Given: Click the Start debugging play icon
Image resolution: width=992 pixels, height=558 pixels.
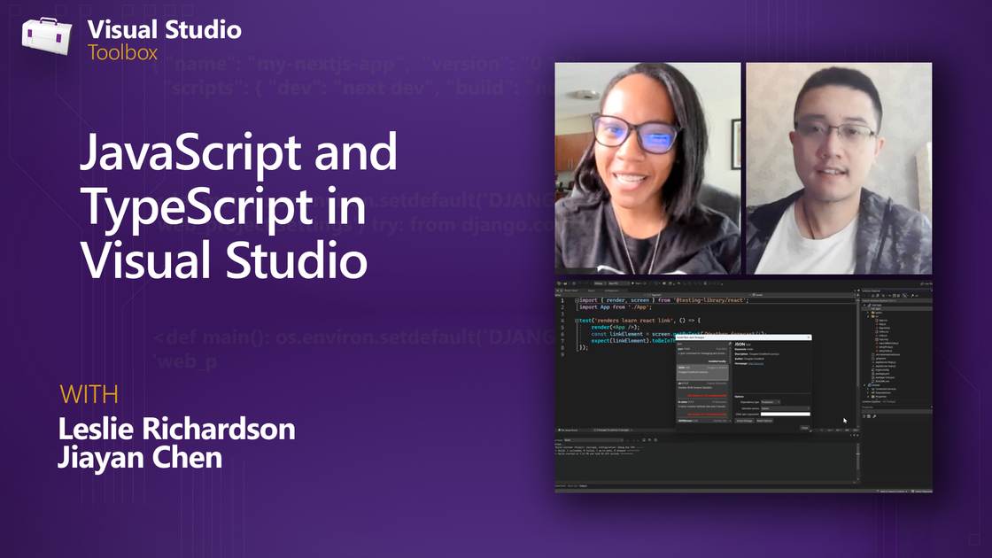Looking at the screenshot, I should 631,283.
